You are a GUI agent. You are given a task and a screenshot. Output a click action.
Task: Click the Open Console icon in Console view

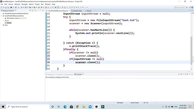click(186, 74)
